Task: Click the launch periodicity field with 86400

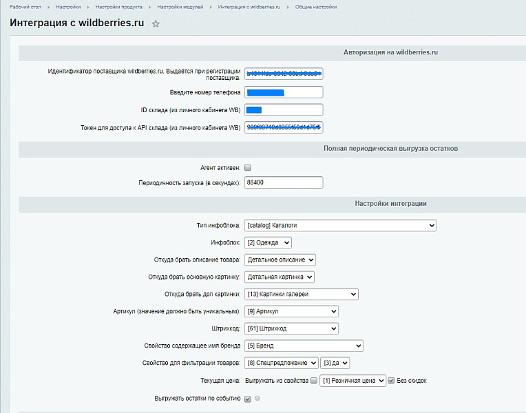Action: [283, 182]
